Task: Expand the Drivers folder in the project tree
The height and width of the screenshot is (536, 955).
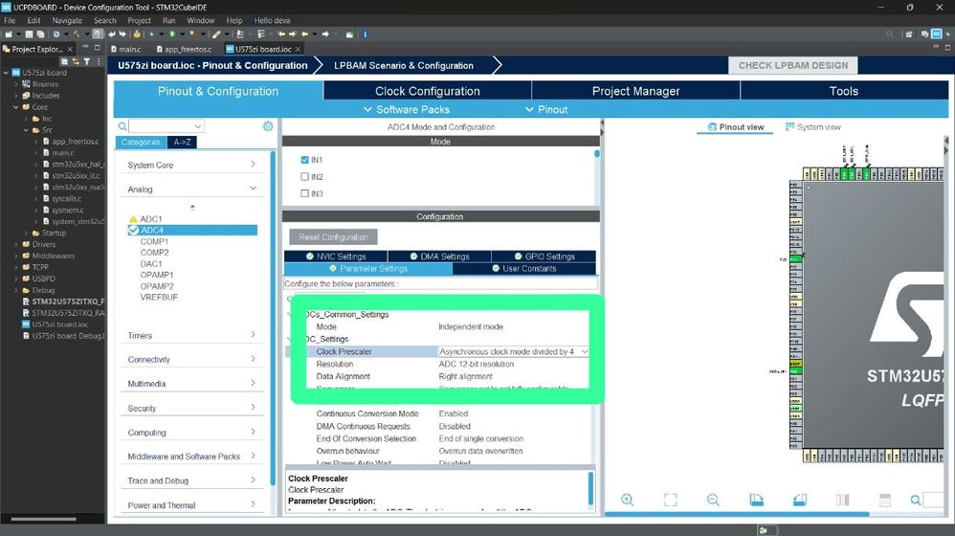Action: coord(16,244)
